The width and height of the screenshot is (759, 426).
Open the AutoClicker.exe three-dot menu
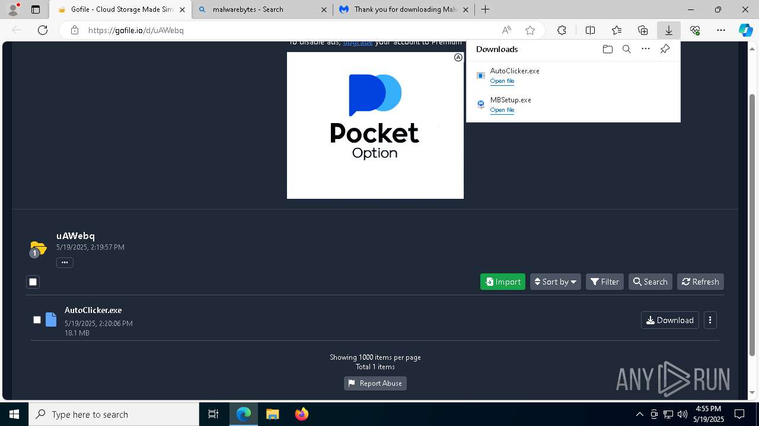pyautogui.click(x=710, y=320)
